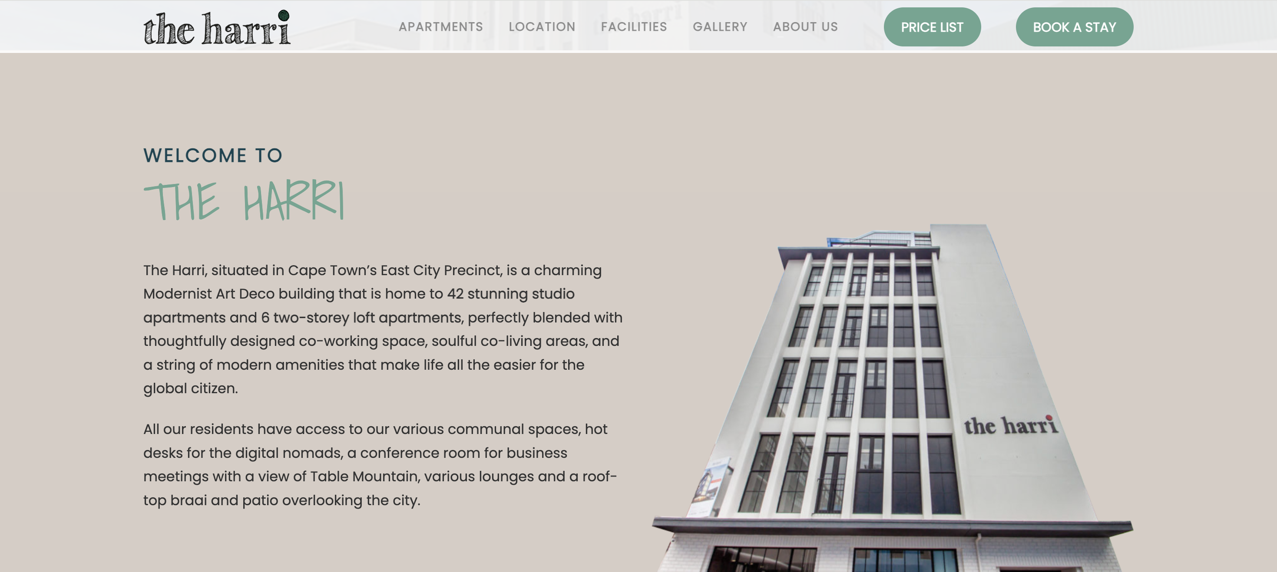Click the Welcome To heading
Viewport: 1277px width, 572px height.
213,155
